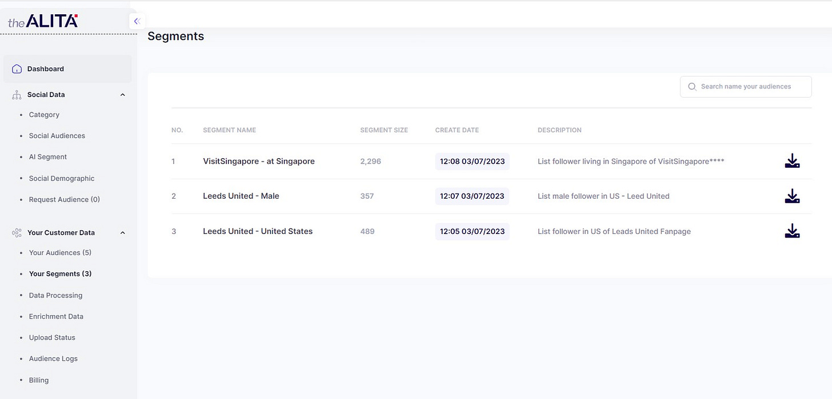Select 'VisitSingapore - at Singapore' segment name
Image resolution: width=832 pixels, height=399 pixels.
tap(259, 162)
